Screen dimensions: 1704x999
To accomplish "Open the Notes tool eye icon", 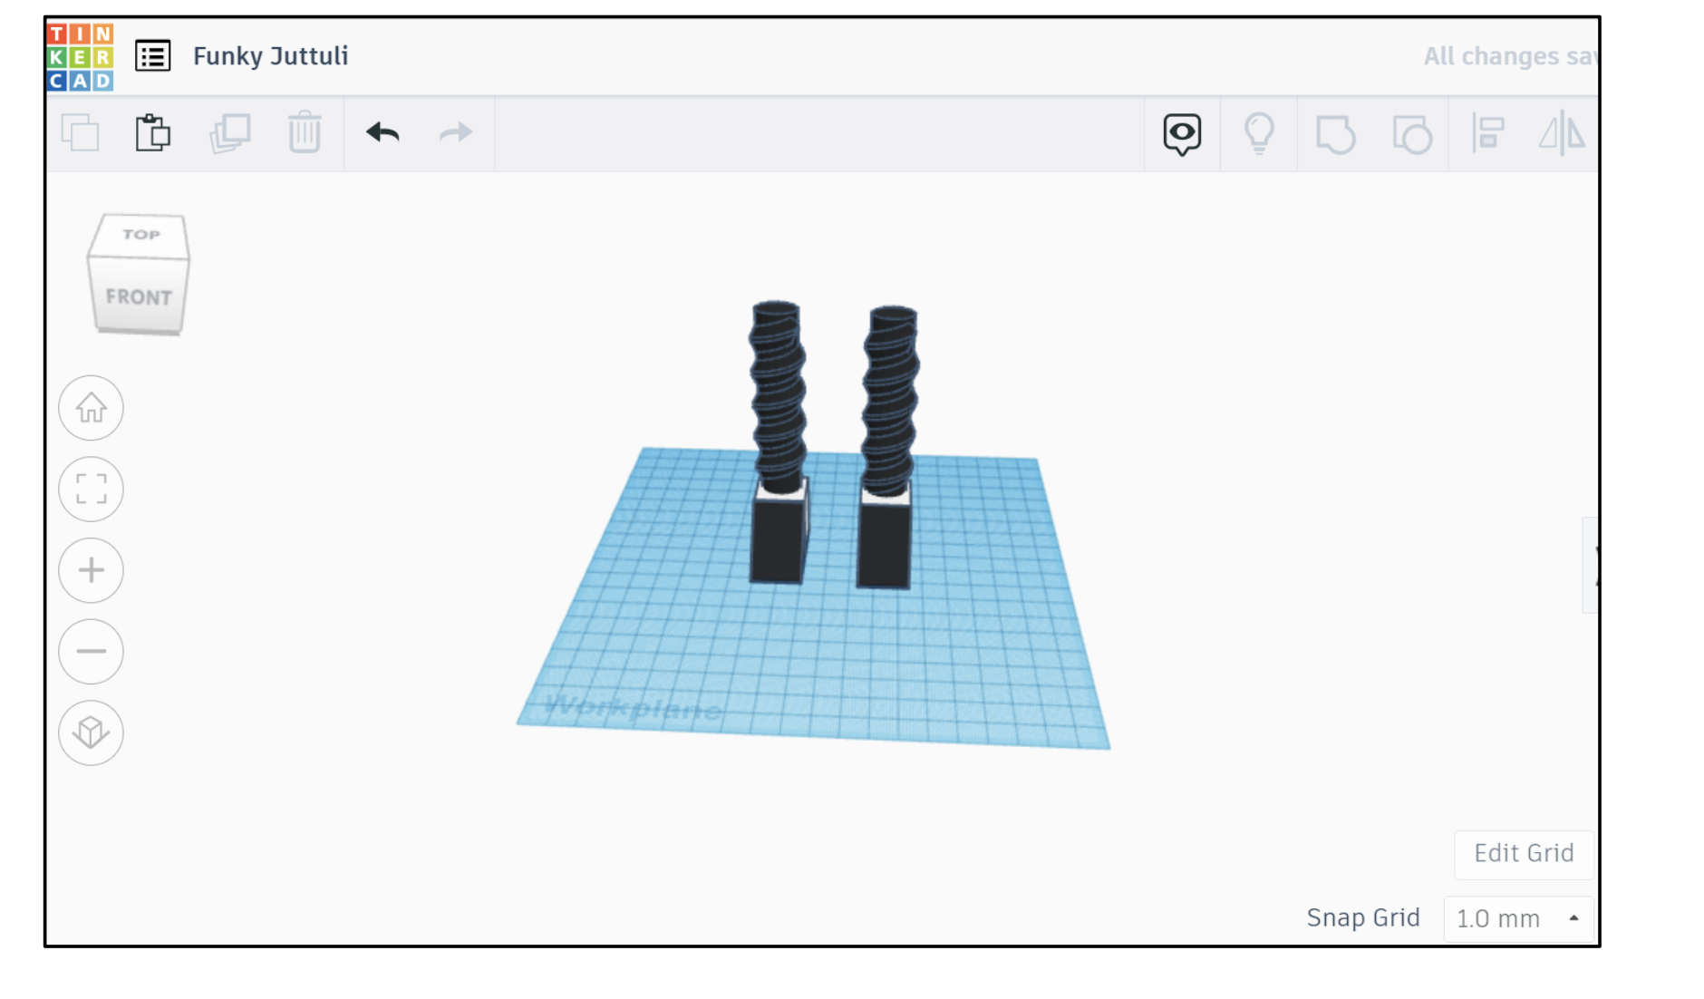I will coord(1182,134).
